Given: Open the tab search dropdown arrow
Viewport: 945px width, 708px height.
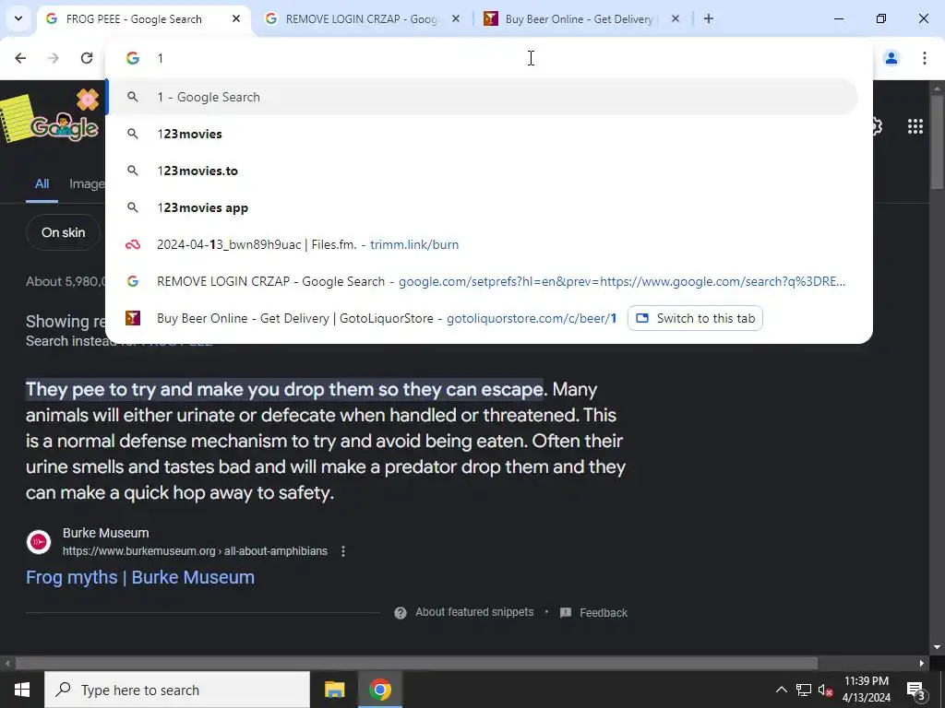Looking at the screenshot, I should (x=18, y=18).
